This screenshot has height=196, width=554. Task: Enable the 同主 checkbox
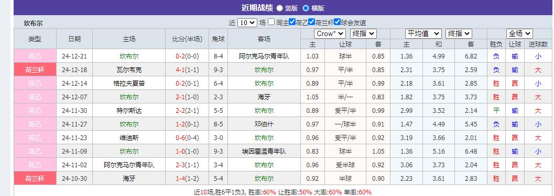pyautogui.click(x=271, y=22)
